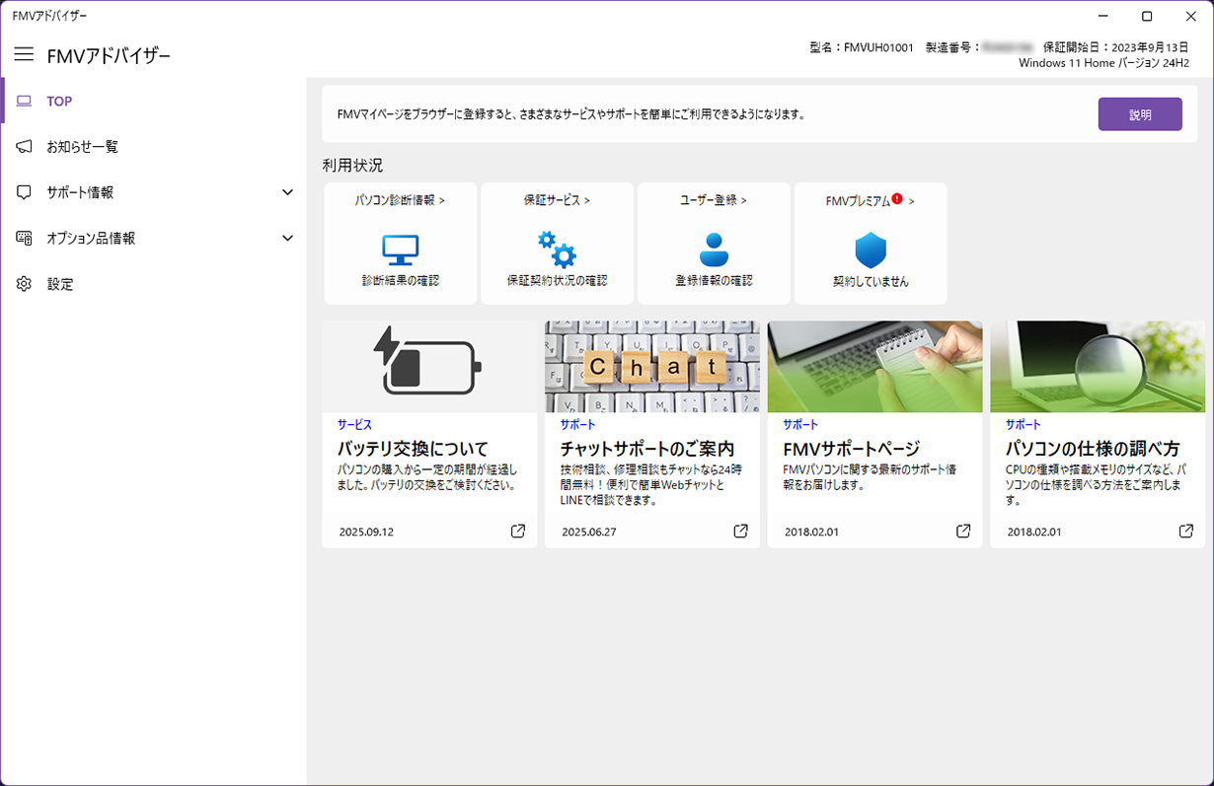Open external link on バッテリ交換について card
1214x786 pixels.
click(x=518, y=532)
